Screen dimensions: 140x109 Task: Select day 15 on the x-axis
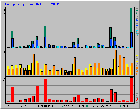[x=66, y=106]
